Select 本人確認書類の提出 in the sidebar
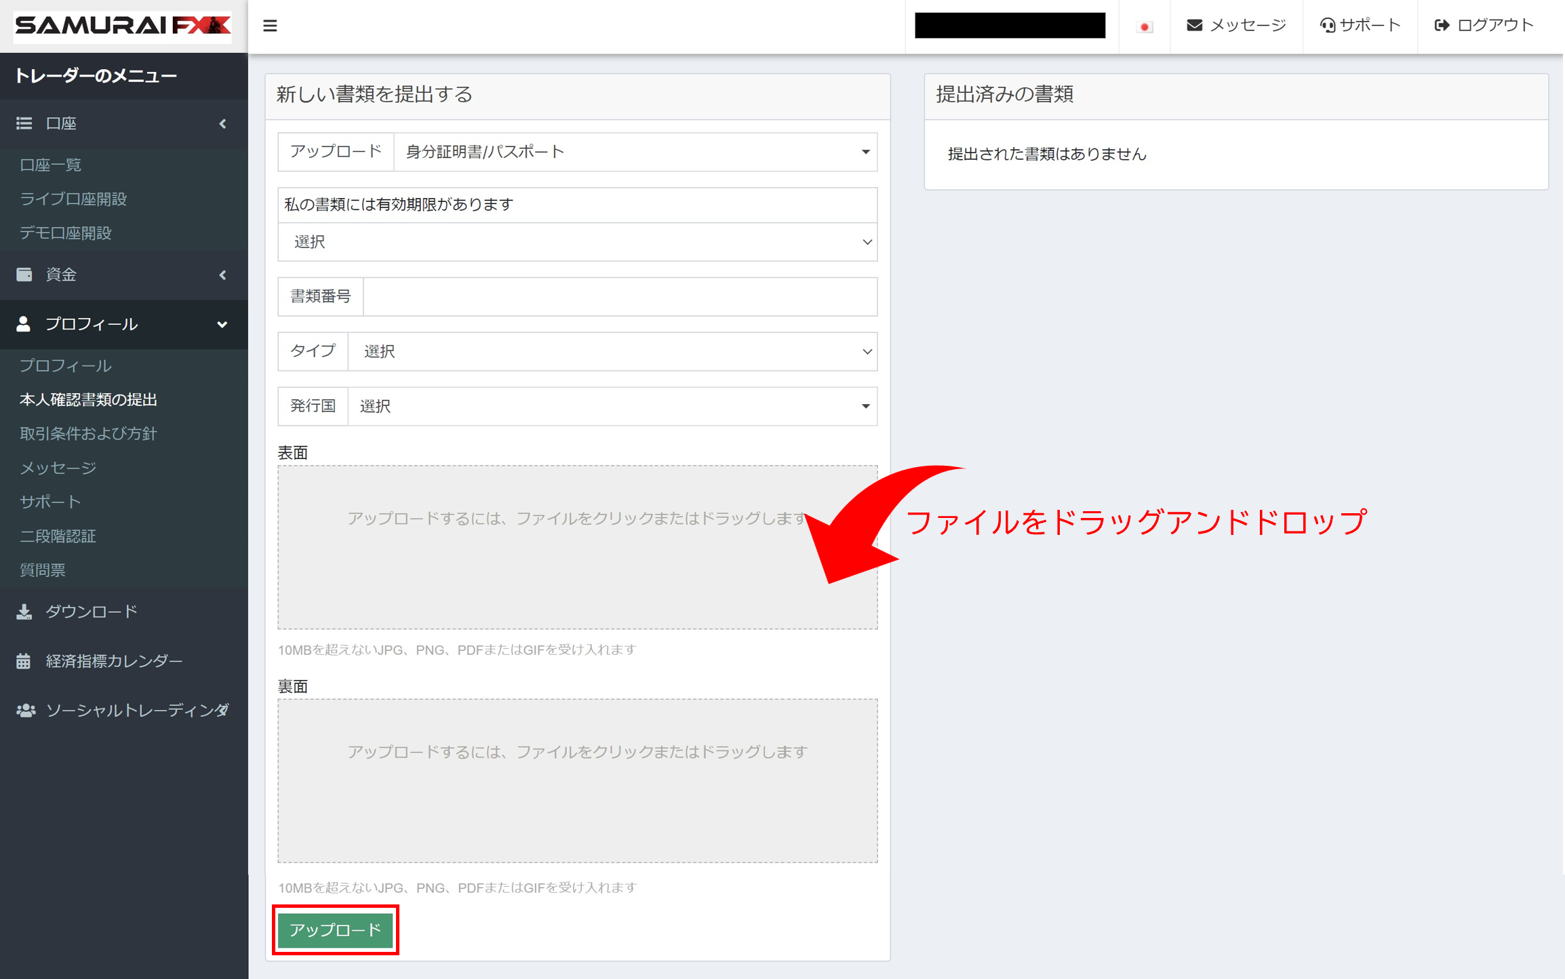Image resolution: width=1565 pixels, height=979 pixels. tap(89, 399)
